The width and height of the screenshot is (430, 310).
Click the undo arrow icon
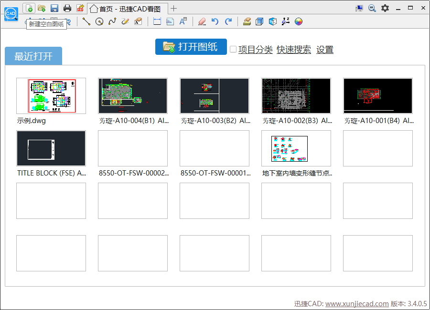(215, 21)
